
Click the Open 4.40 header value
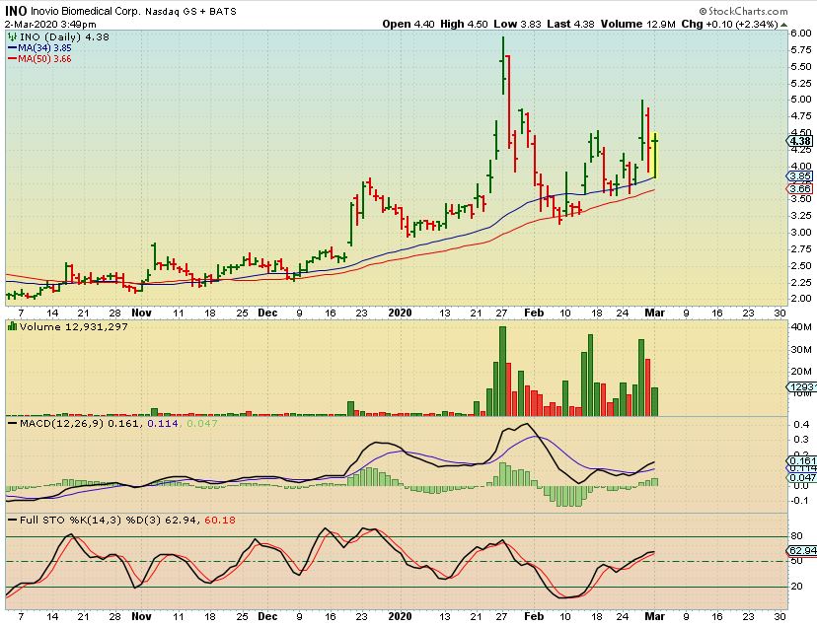[x=408, y=24]
